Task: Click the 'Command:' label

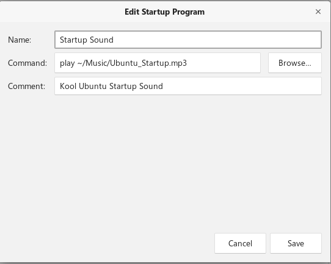Action: [x=27, y=63]
